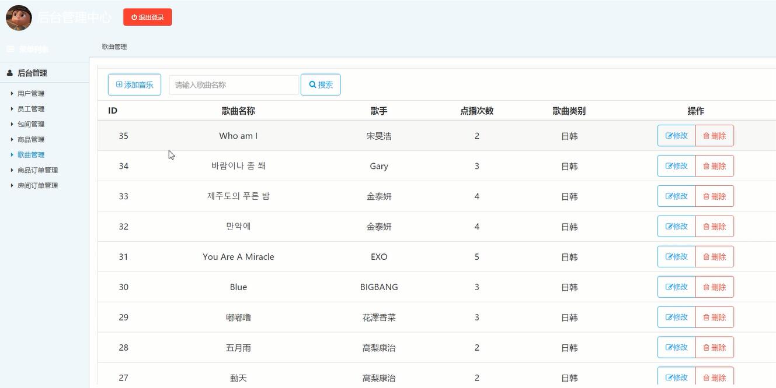The width and height of the screenshot is (776, 388).
Task: Open 员工管理 in sidebar
Action: [31, 109]
